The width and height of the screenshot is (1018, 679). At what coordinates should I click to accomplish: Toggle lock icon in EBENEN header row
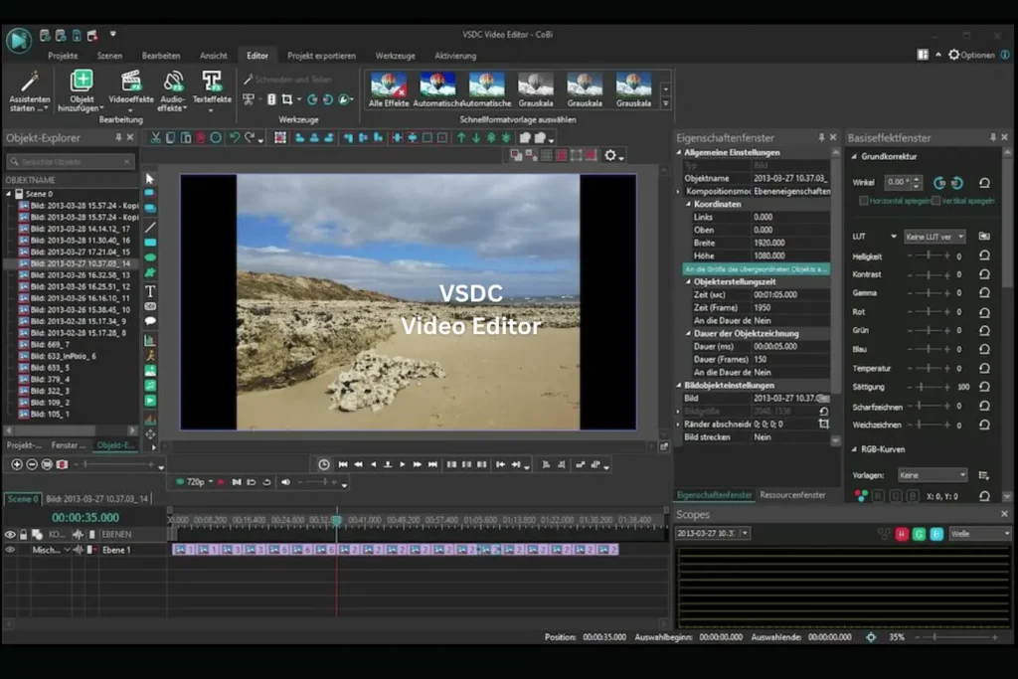tap(24, 535)
